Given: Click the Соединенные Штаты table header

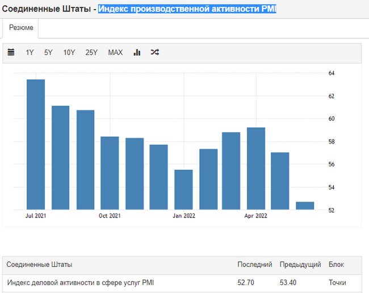Looking at the screenshot, I should pyautogui.click(x=39, y=265).
